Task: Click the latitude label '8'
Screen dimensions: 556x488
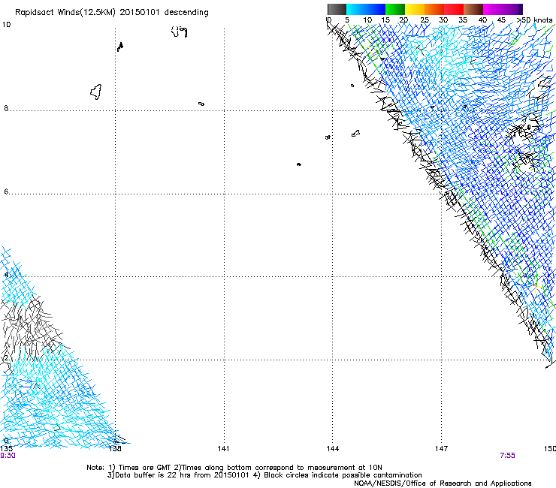Action: [6, 108]
